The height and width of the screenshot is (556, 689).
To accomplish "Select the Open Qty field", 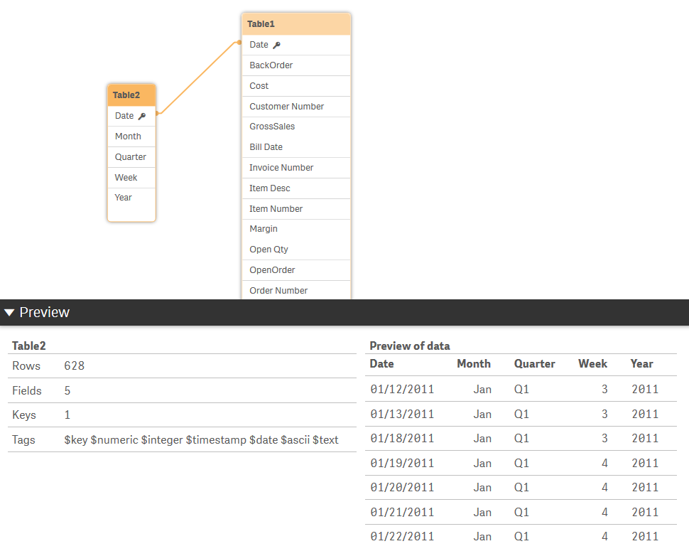I will (296, 250).
